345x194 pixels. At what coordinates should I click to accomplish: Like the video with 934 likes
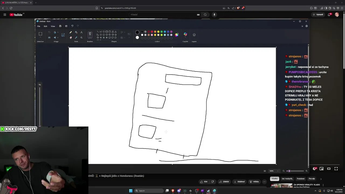[204, 182]
